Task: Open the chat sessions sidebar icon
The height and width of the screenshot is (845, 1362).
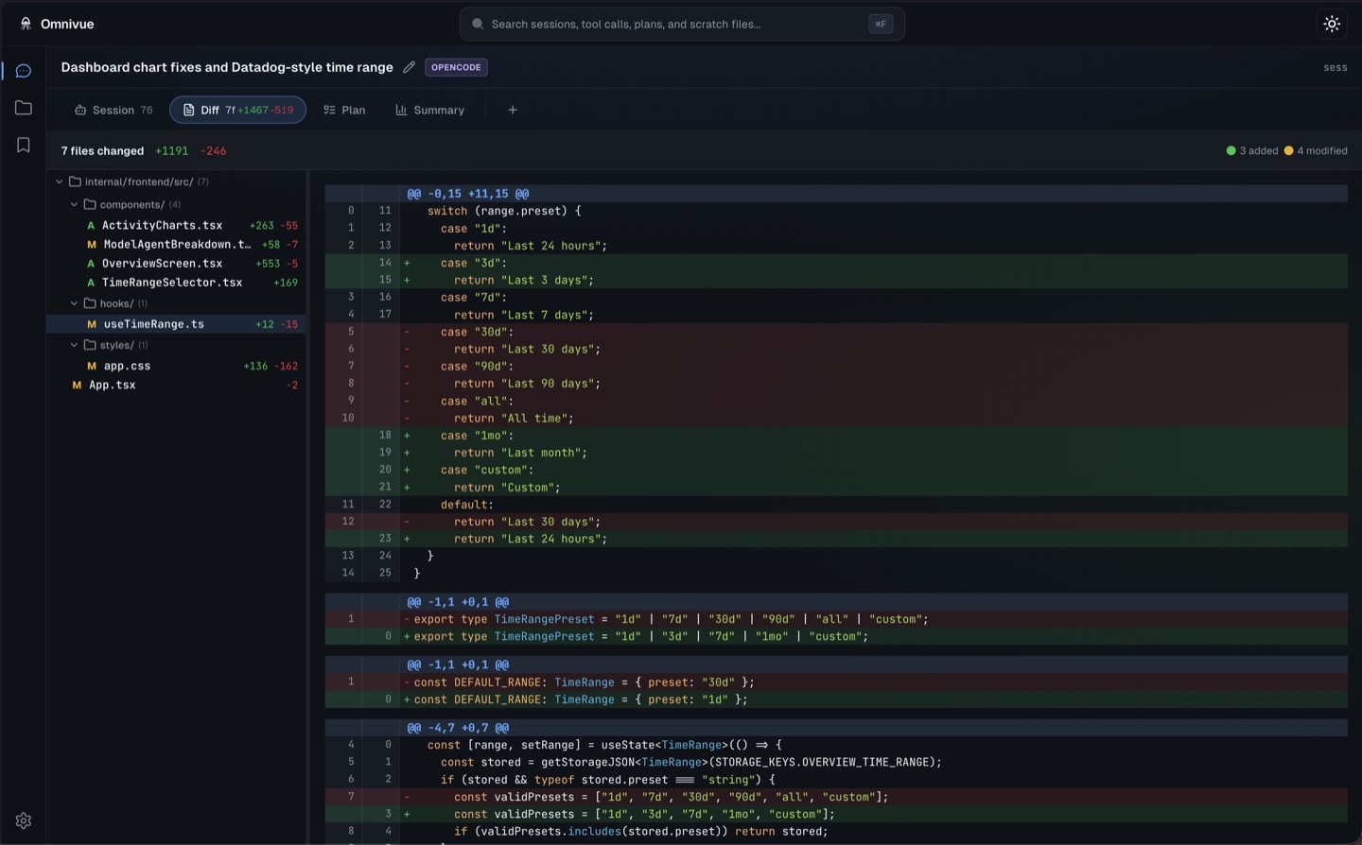Action: [24, 71]
